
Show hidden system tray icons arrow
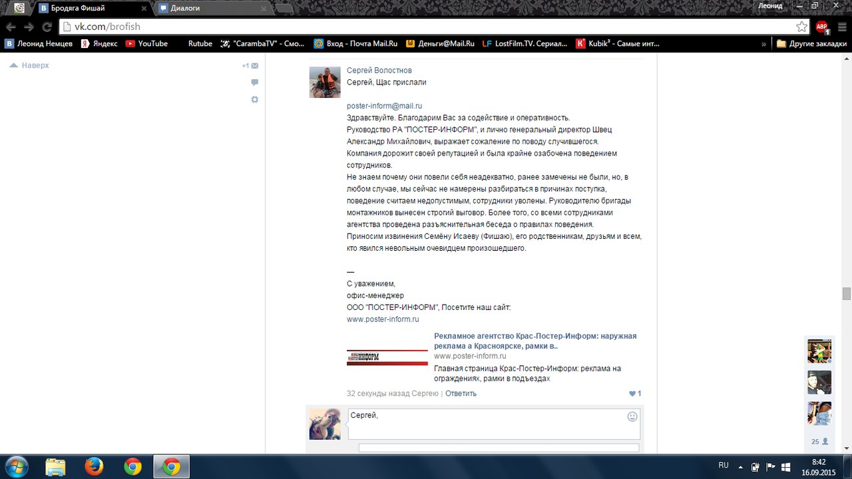(x=740, y=467)
